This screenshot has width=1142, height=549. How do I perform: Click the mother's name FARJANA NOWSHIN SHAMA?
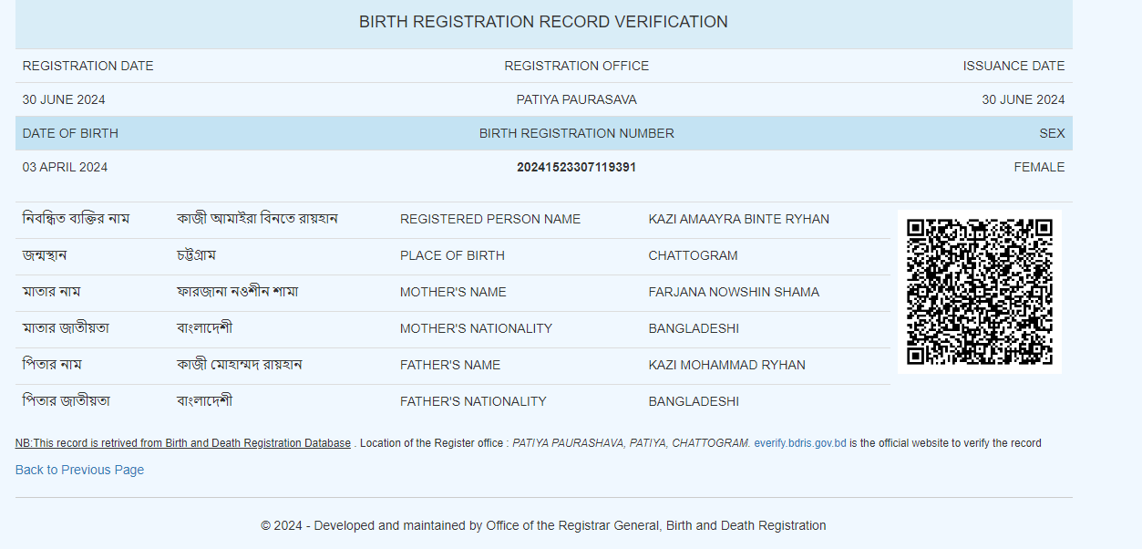(x=733, y=292)
